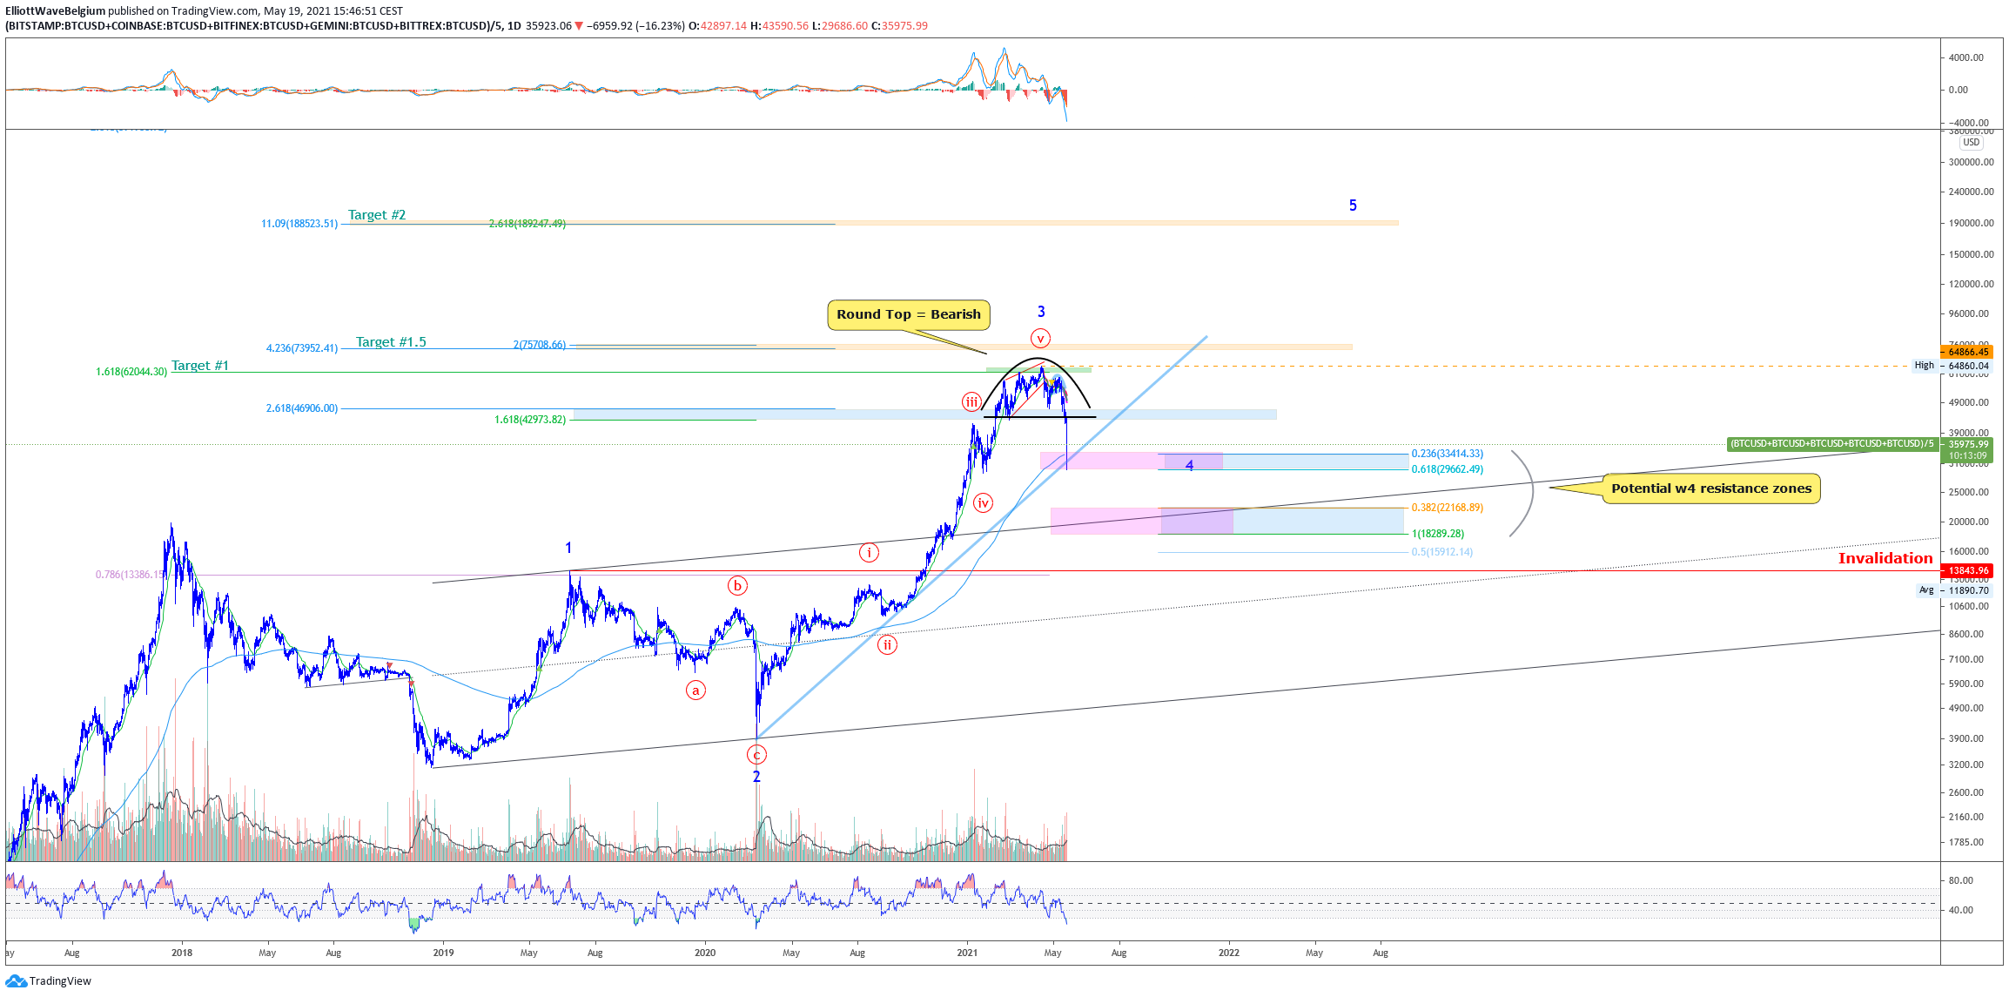The height and width of the screenshot is (997, 2009).
Task: Click the blue wave 4 label
Action: click(x=1190, y=465)
